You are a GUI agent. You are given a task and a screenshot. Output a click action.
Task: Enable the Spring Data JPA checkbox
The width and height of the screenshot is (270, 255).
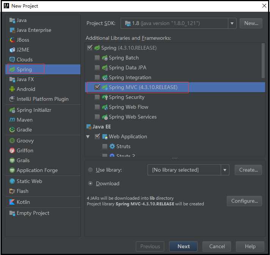(97, 67)
